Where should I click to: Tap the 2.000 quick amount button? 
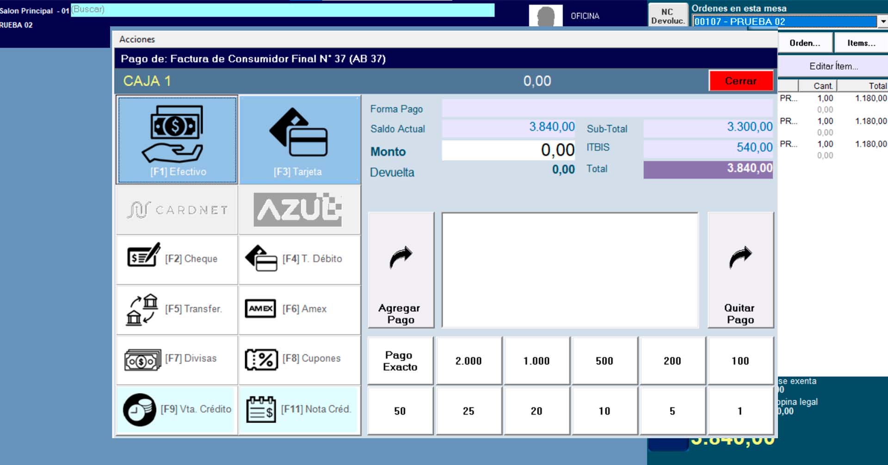[469, 361]
